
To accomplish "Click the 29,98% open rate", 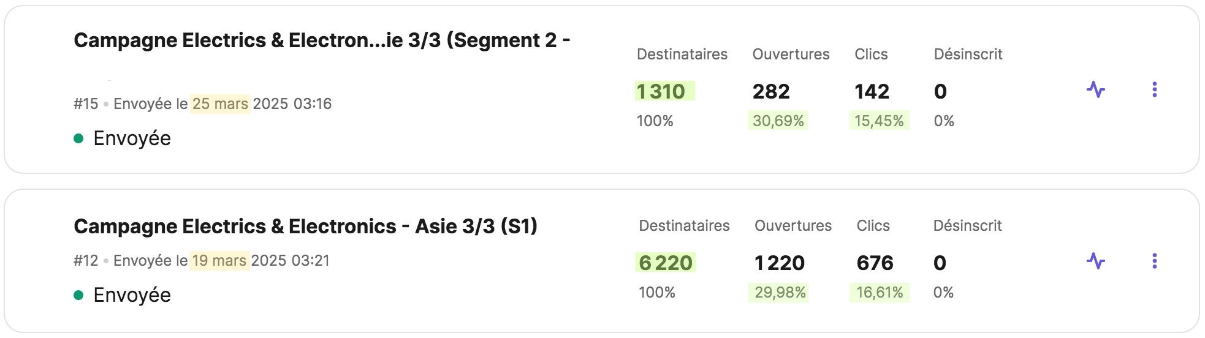I will pyautogui.click(x=780, y=292).
